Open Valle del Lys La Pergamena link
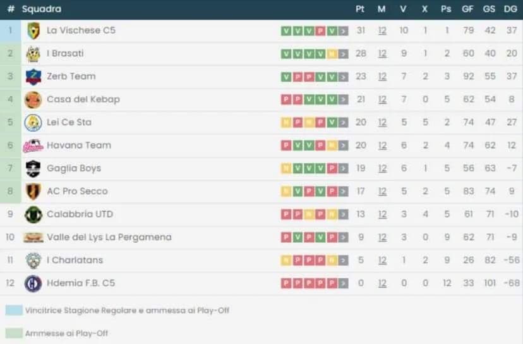The width and height of the screenshot is (523, 344). [x=109, y=237]
